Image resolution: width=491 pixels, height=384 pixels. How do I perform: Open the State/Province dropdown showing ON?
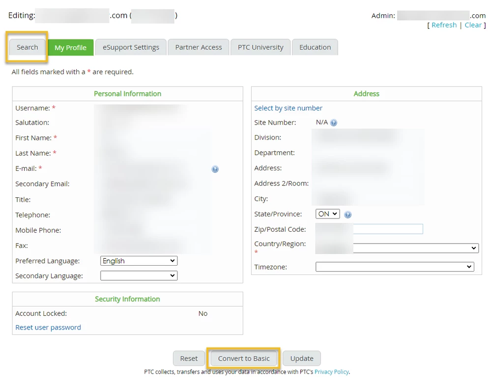click(327, 214)
